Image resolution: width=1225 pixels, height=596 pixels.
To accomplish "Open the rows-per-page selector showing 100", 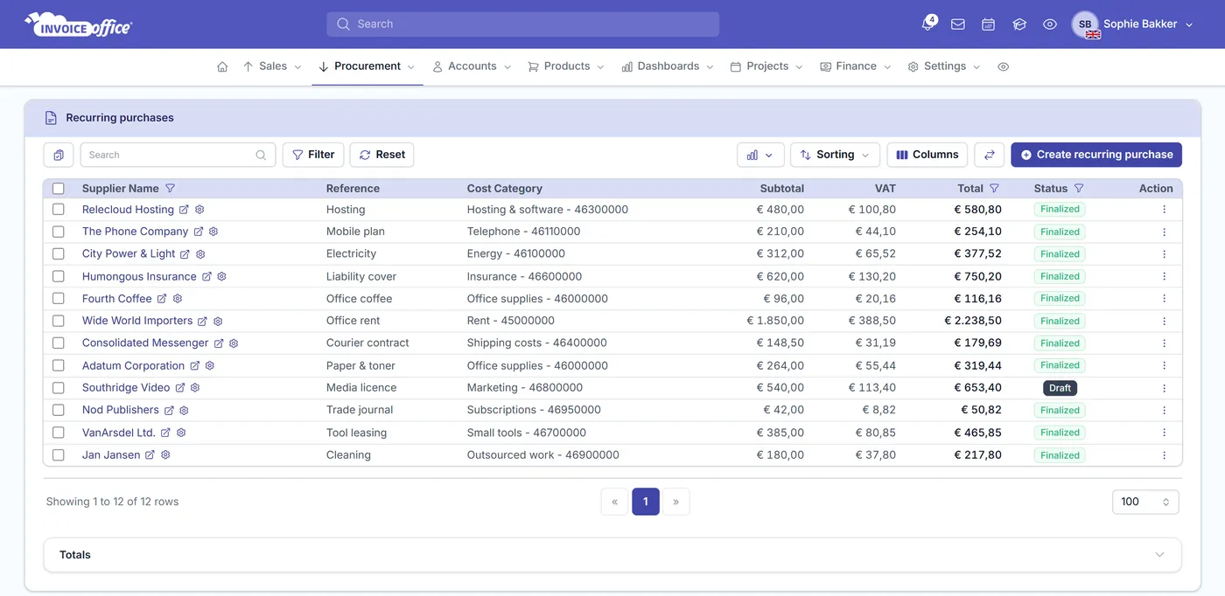I will click(x=1145, y=502).
